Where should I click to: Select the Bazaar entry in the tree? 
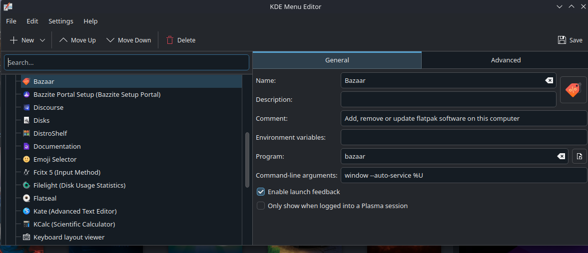coord(131,81)
